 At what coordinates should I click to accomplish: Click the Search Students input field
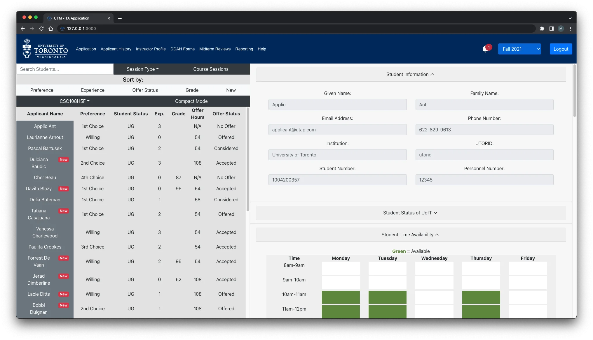coord(65,69)
